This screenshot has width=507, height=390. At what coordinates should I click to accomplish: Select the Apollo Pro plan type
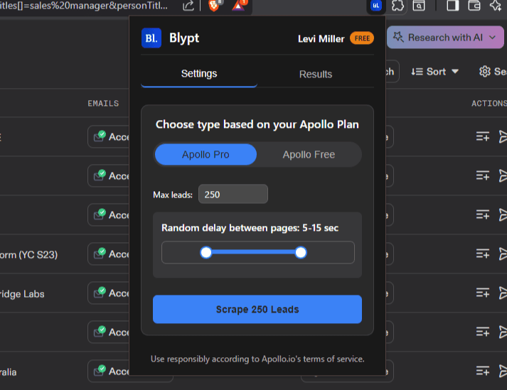206,154
